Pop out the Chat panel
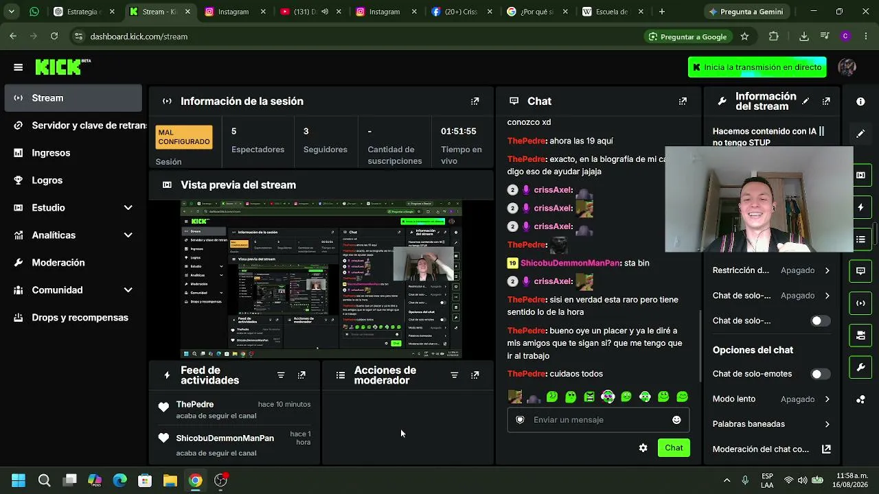 tap(683, 102)
